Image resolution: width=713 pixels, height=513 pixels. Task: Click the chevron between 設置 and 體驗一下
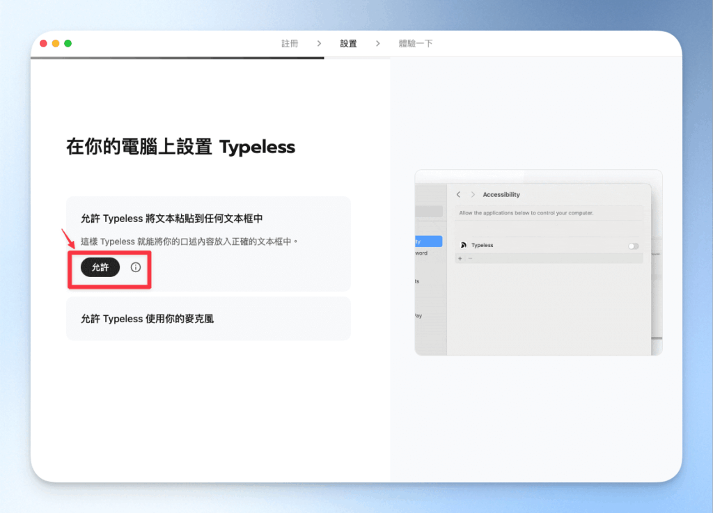point(377,42)
